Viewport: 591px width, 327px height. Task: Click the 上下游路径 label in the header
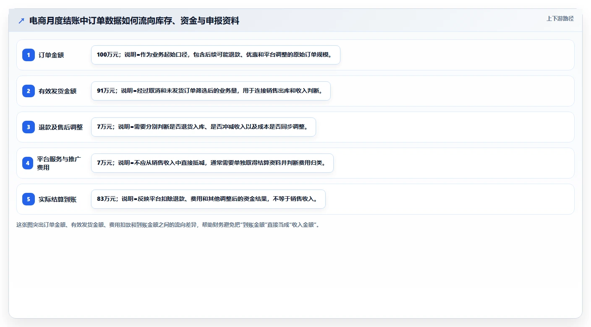pos(560,18)
